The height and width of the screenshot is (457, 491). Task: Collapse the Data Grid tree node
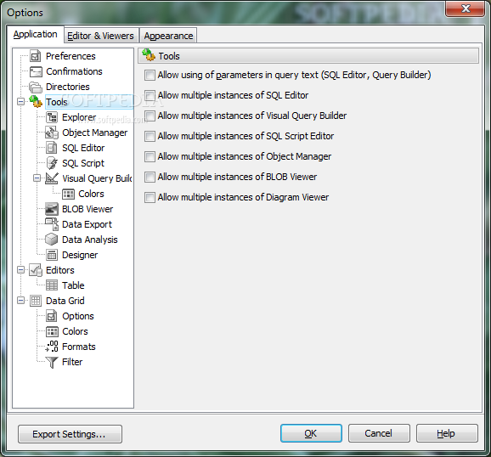(x=20, y=301)
